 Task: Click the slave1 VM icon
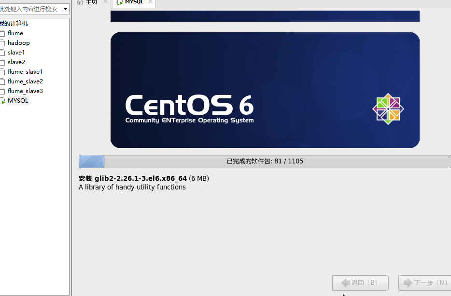(2, 53)
